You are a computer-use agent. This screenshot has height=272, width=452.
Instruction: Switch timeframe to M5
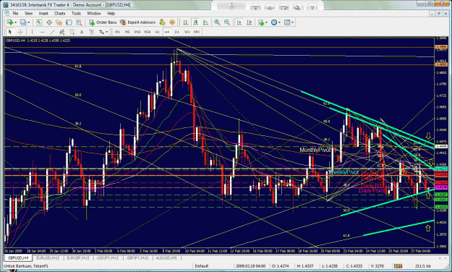(127, 32)
